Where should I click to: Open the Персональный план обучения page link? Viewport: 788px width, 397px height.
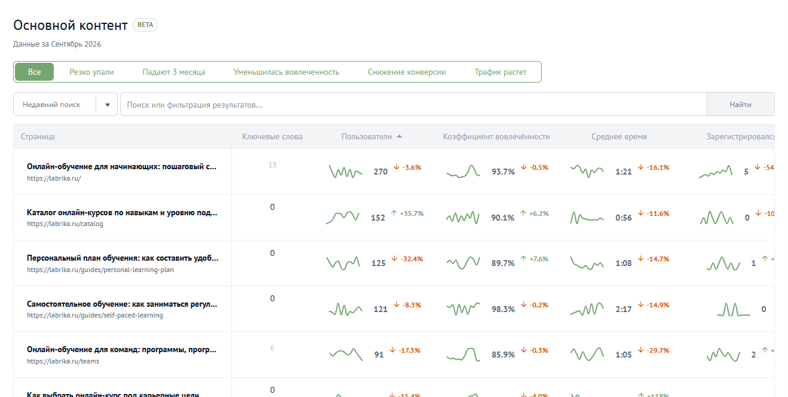123,258
